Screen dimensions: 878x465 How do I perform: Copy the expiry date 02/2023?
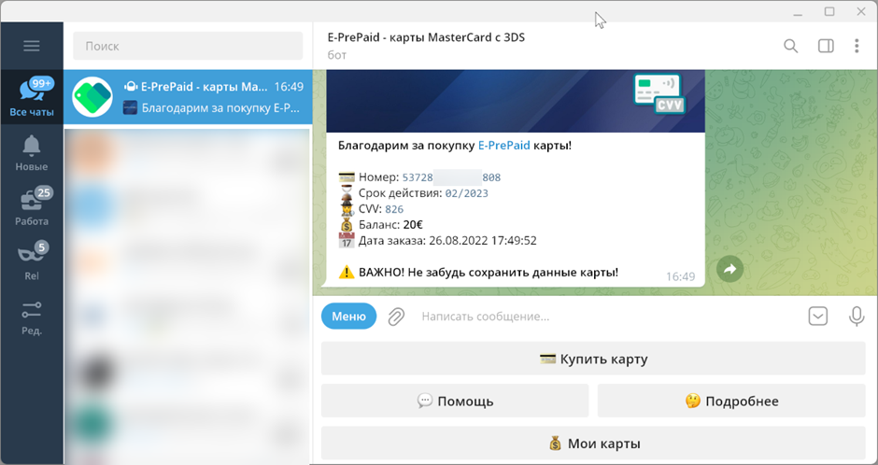[x=466, y=193]
